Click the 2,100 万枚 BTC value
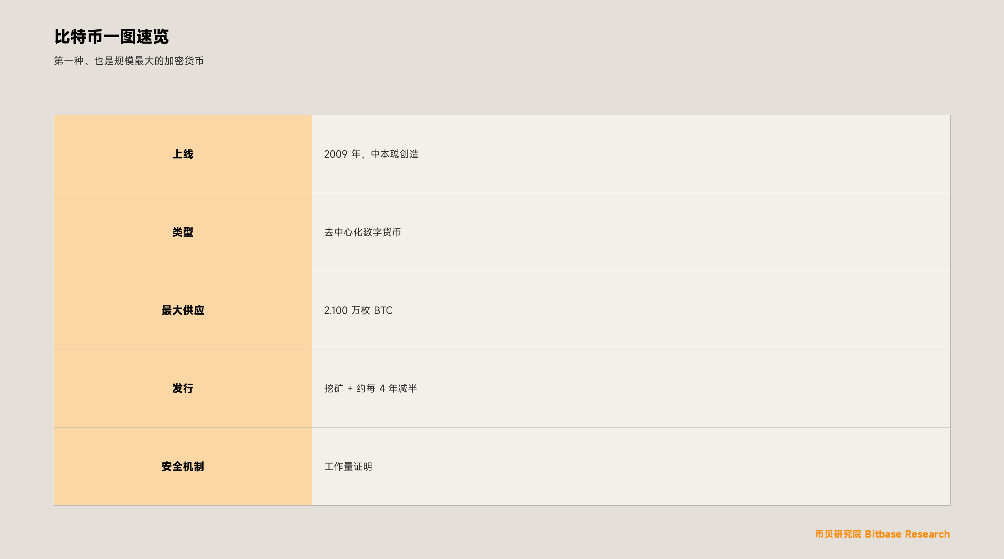The width and height of the screenshot is (1004, 559). pos(358,310)
